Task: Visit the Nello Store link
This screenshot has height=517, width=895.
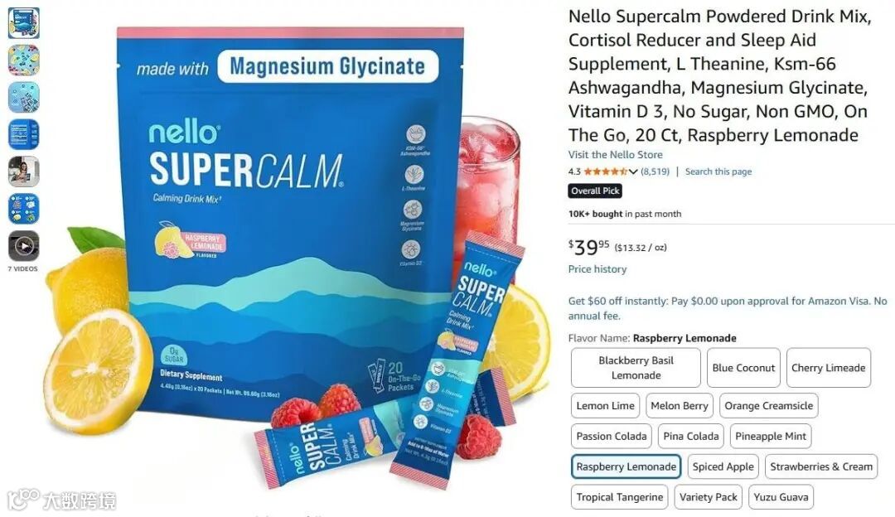Action: (x=615, y=155)
